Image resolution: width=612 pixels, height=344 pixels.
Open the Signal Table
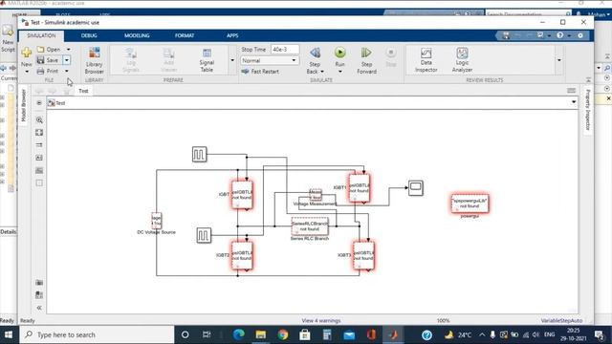point(207,60)
